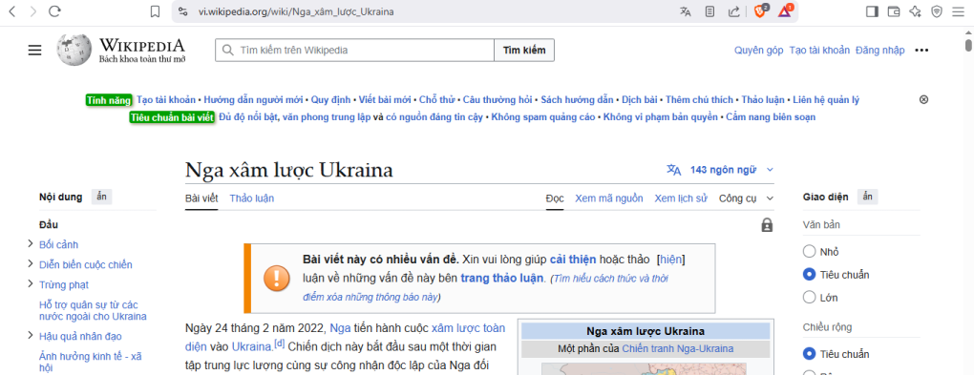Select the Đọc view tab
Screen dimensions: 974x375
pos(555,198)
